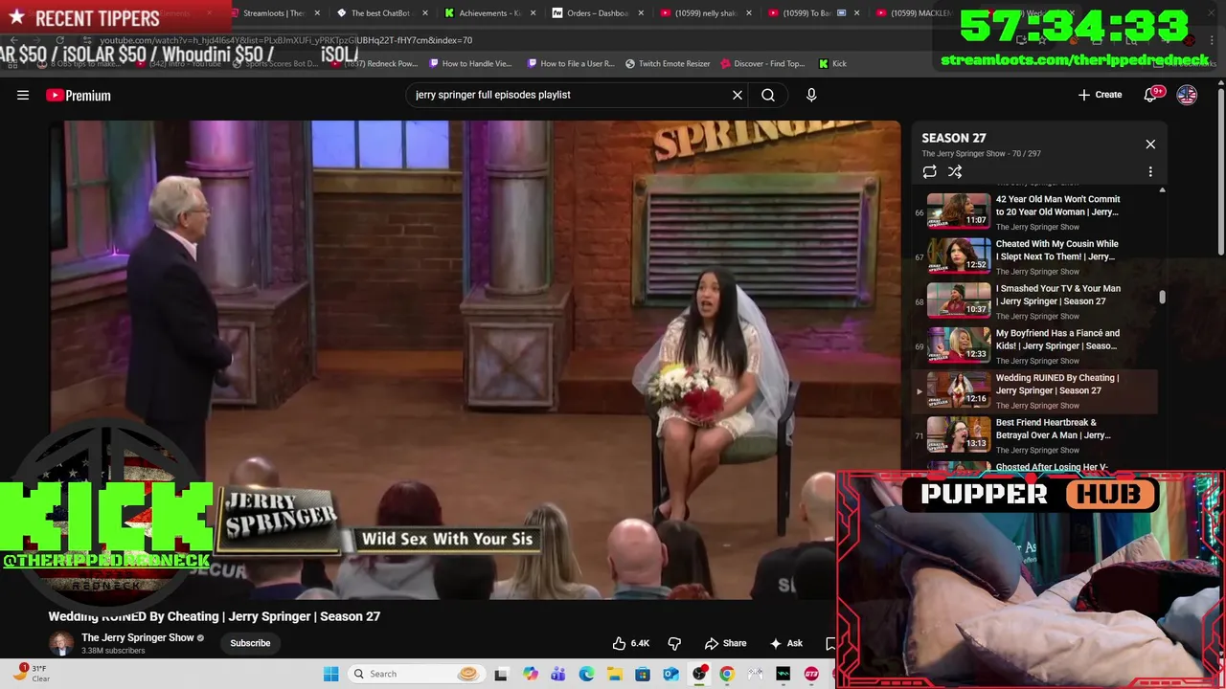Click the Ask button under the video

(785, 643)
